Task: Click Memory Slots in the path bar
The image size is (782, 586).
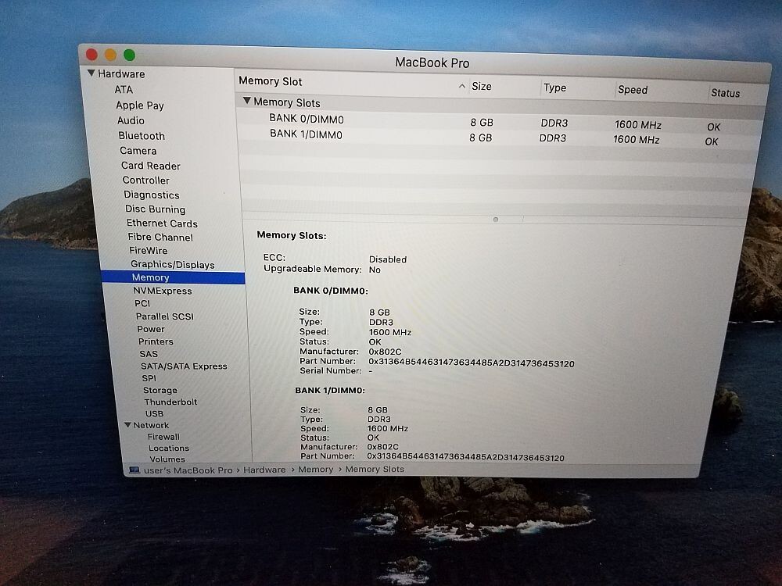Action: pyautogui.click(x=375, y=469)
